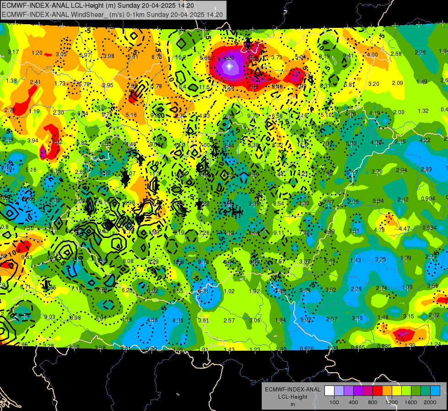The height and width of the screenshot is (411, 448).
Task: Click the map value '3.94'
Action: click(x=33, y=141)
